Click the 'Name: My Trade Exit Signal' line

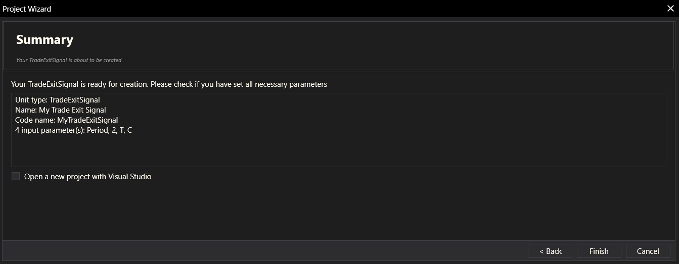(x=61, y=110)
